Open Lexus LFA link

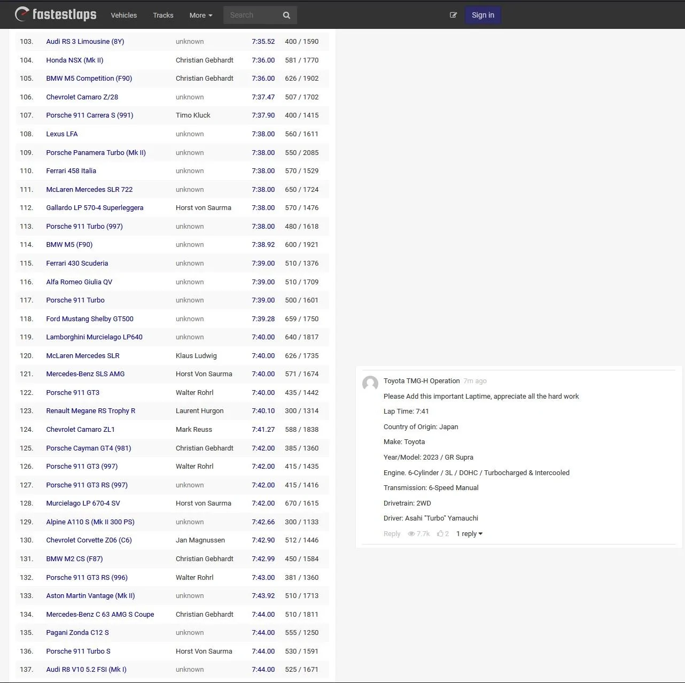62,134
